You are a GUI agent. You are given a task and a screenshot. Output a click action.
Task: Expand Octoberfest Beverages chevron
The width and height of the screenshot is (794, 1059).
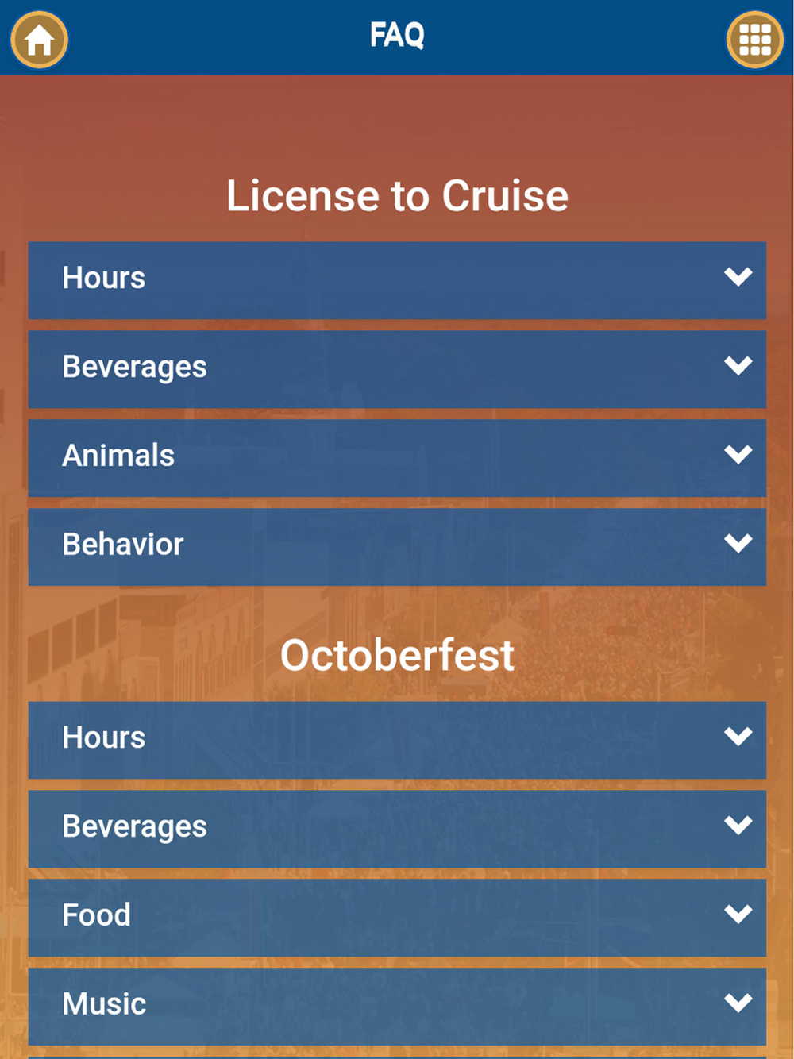point(738,826)
